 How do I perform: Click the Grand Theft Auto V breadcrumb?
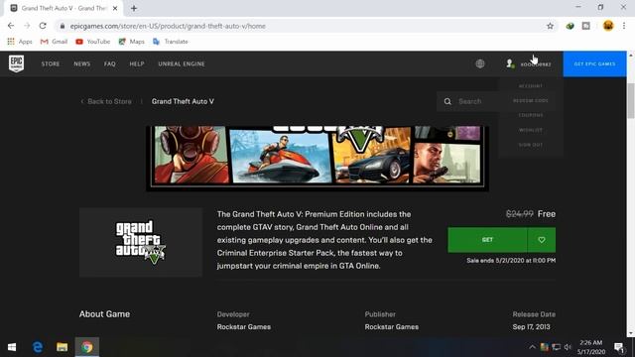(x=183, y=101)
